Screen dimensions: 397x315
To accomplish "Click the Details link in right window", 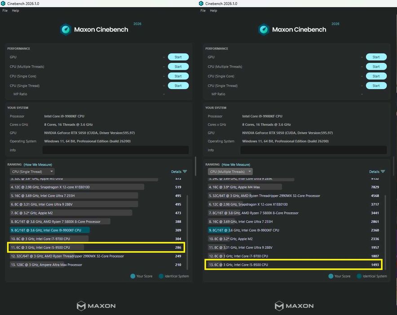I will pyautogui.click(x=374, y=172).
